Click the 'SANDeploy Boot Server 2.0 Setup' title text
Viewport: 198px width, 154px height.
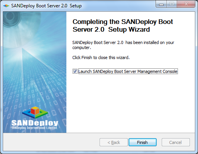click(x=46, y=6)
